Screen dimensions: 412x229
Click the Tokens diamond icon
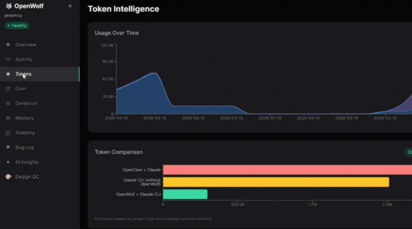click(x=8, y=74)
